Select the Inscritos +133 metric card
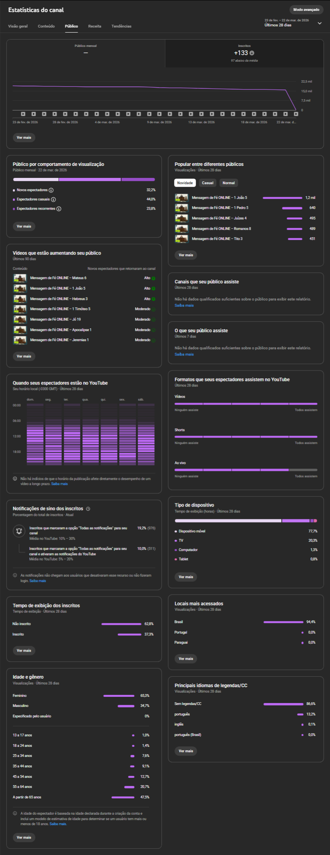Image resolution: width=330 pixels, height=855 pixels. click(x=244, y=53)
